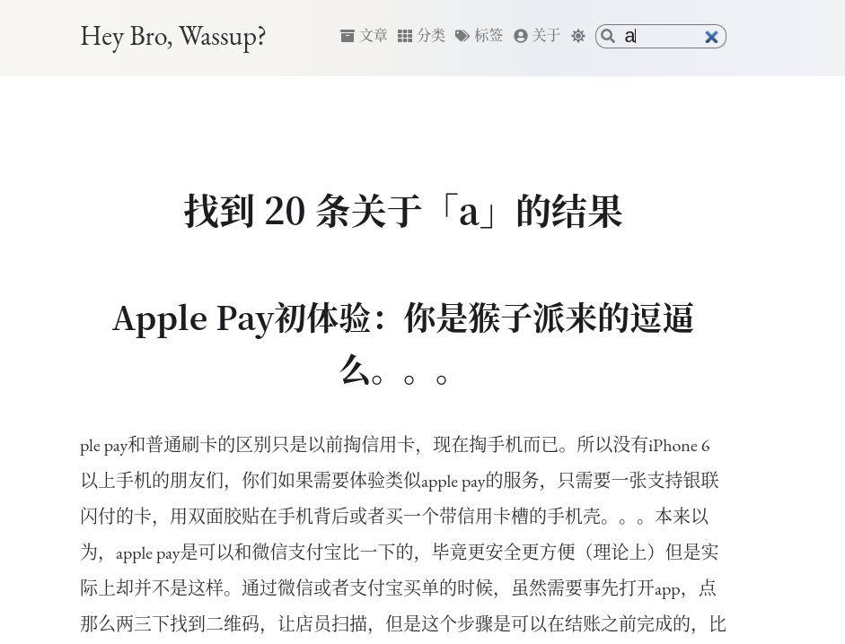Click the excerpt line starting with 以上手机的朋友们
This screenshot has width=845, height=644.
[x=400, y=481]
